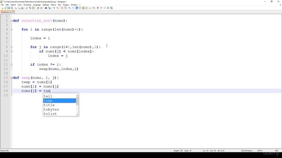Click the Print toolbar icon

(22, 8)
